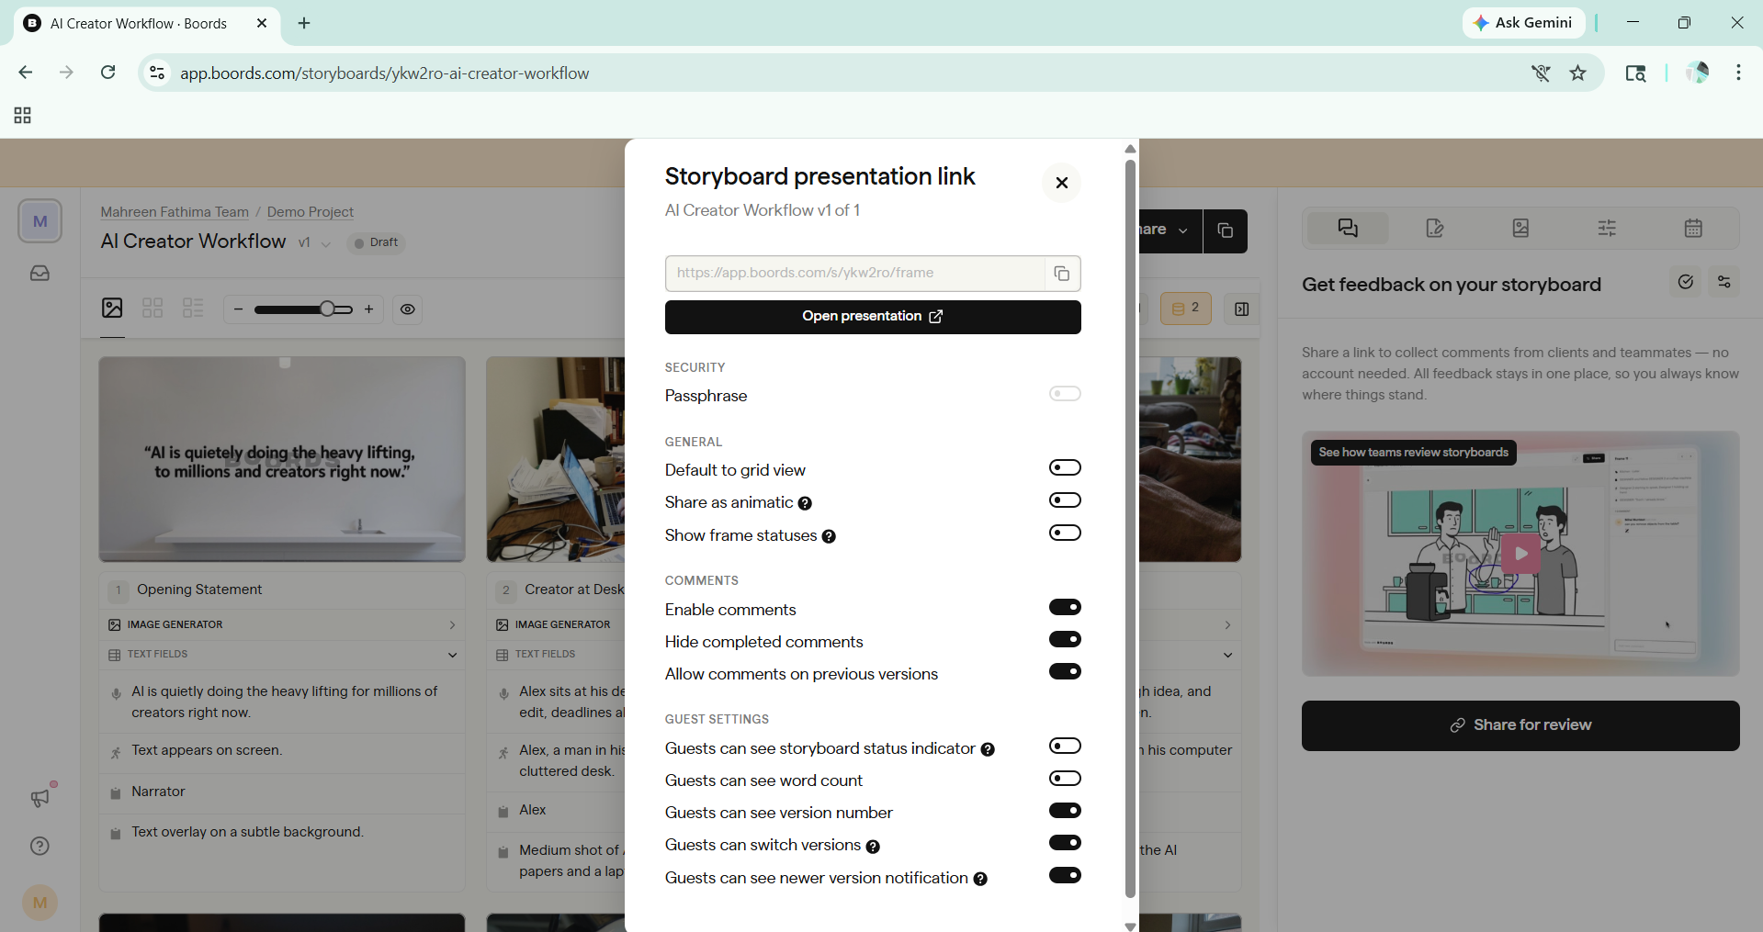The width and height of the screenshot is (1763, 932).
Task: Open the calendar tab in right panel
Action: pos(1693,229)
